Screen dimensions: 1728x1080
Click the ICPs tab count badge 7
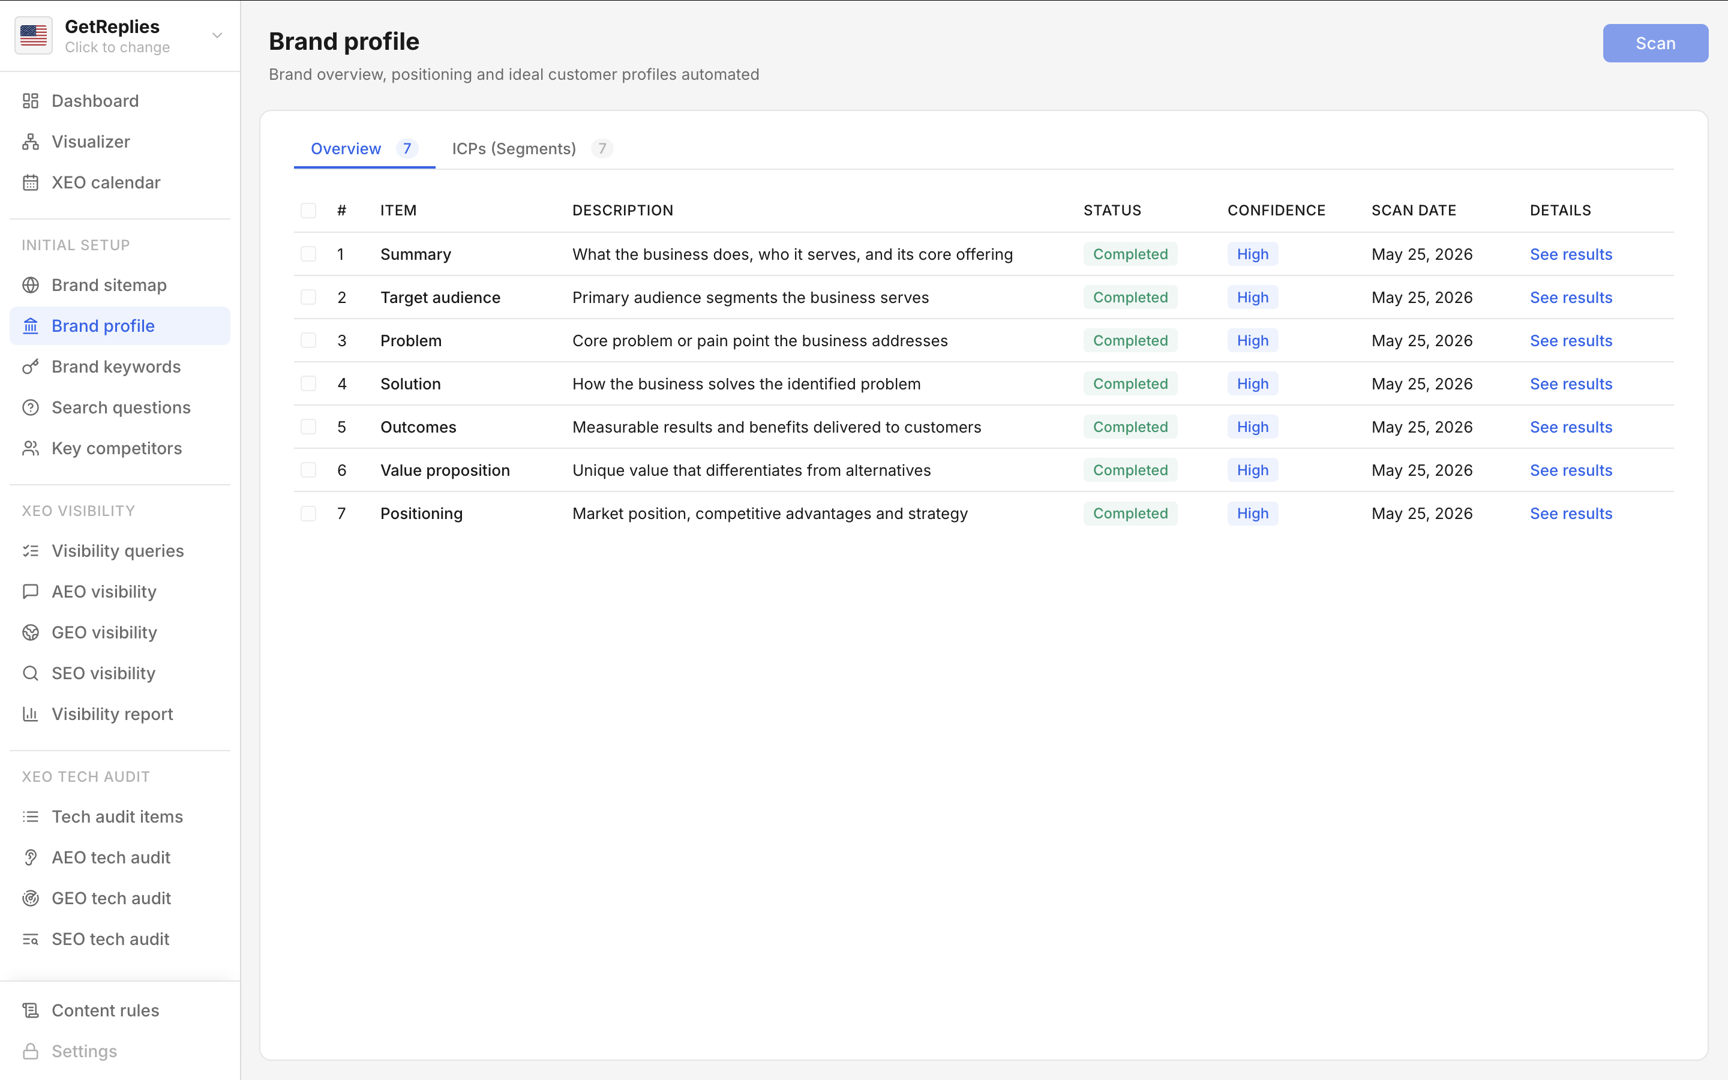click(602, 149)
